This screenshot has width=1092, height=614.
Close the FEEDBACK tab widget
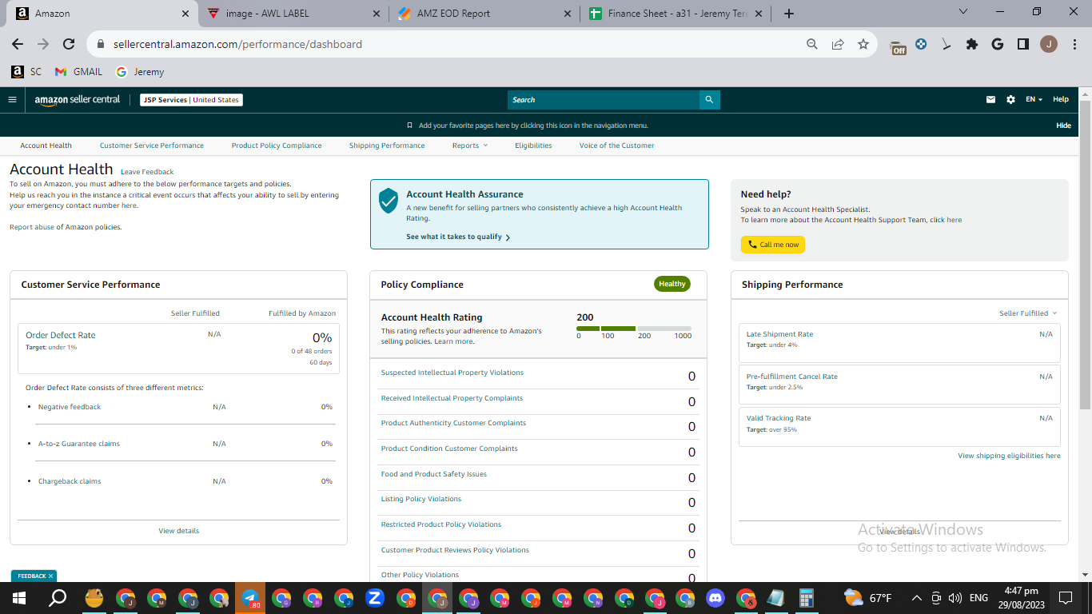pos(50,576)
